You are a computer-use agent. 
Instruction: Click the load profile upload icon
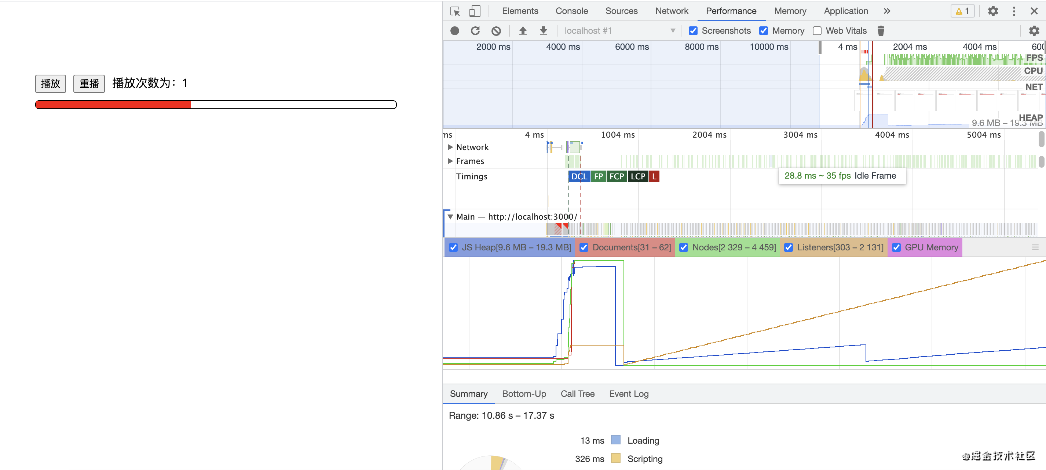tap(523, 31)
